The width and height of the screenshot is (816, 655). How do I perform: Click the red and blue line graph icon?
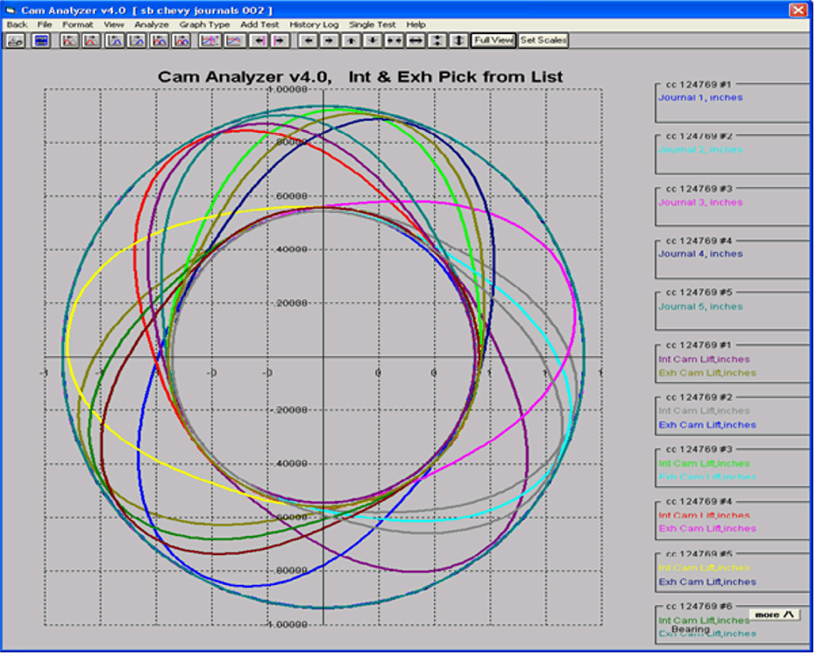(235, 40)
